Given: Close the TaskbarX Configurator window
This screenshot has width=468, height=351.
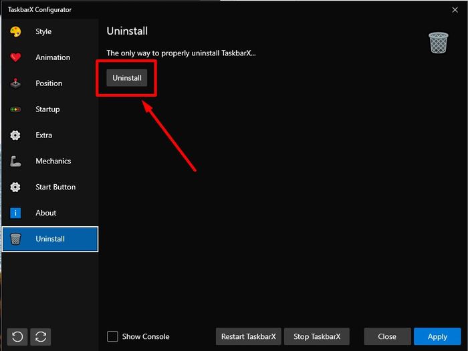Looking at the screenshot, I should (455, 10).
